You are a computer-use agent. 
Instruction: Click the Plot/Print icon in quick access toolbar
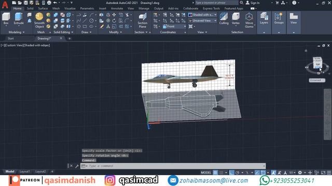tap(49, 3)
